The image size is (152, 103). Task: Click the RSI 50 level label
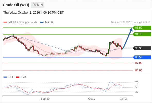pos(137,87)
